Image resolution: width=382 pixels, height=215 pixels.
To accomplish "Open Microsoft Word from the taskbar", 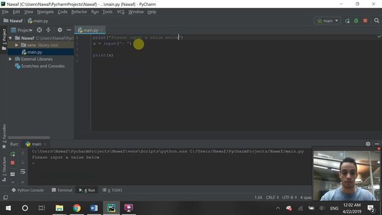I will [94, 208].
